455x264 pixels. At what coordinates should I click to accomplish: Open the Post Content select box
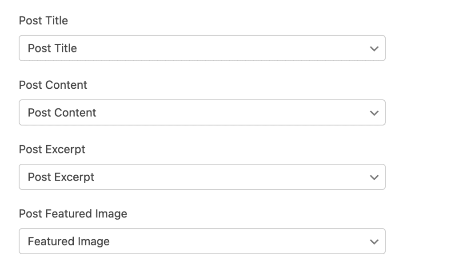click(202, 113)
